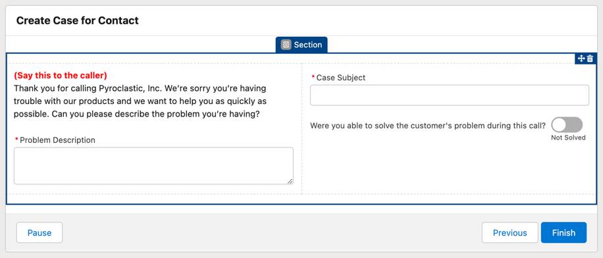The width and height of the screenshot is (603, 258).
Task: Click the Problem Description field label
Action: click(x=57, y=140)
